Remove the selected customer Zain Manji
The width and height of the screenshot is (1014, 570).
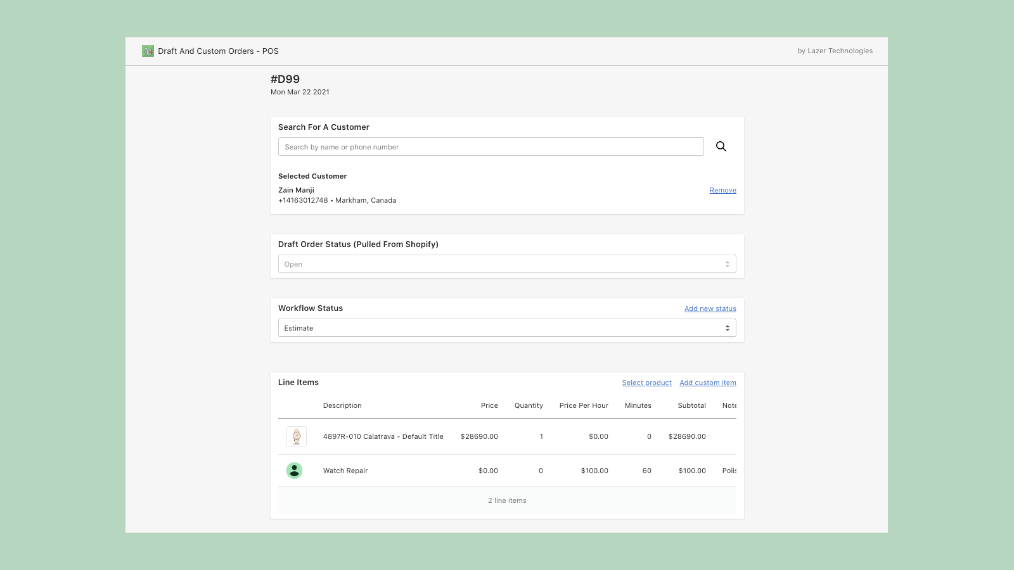722,190
